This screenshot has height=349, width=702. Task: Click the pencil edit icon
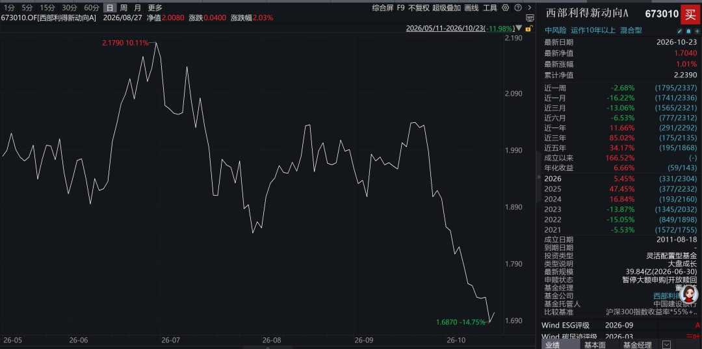click(x=679, y=31)
